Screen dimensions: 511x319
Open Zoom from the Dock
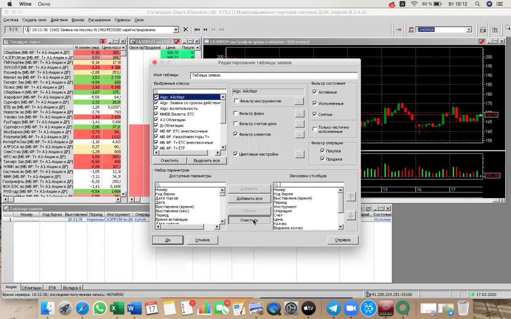(351, 308)
